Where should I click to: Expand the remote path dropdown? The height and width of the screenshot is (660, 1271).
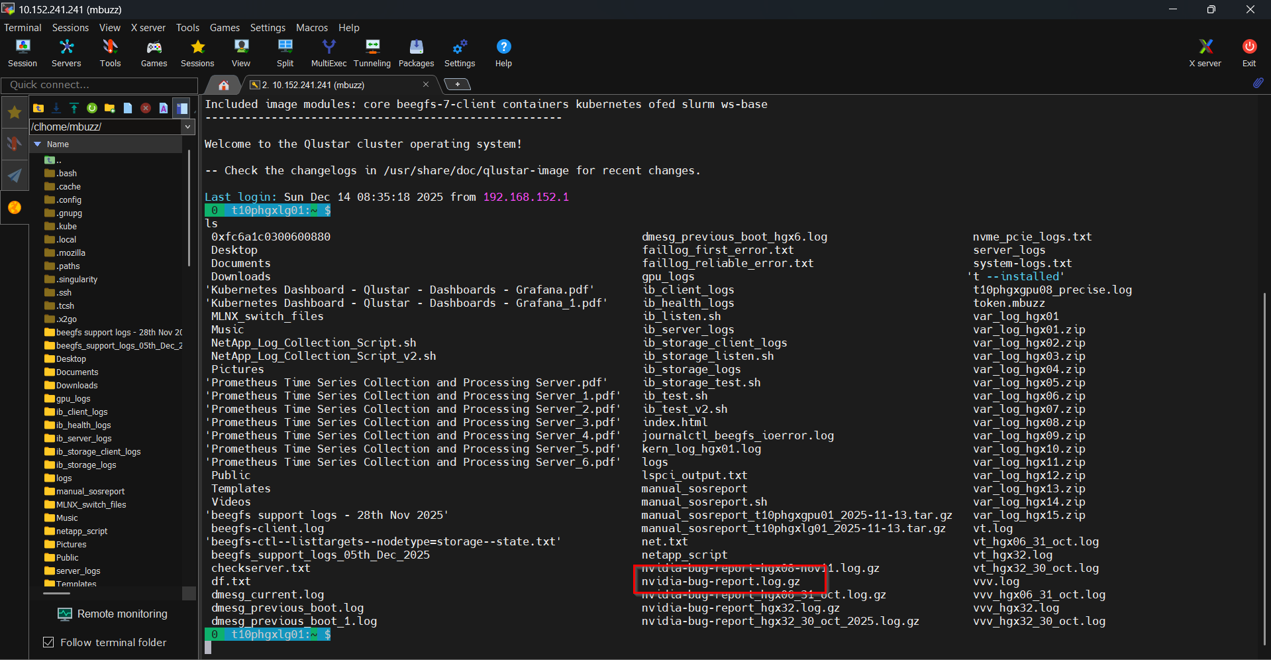tap(188, 127)
